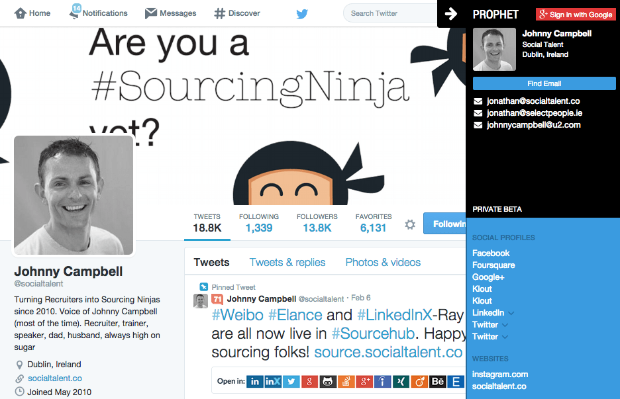Click #LinkedInX hashtag in pinned tweet
The height and width of the screenshot is (399, 620).
[x=395, y=315]
